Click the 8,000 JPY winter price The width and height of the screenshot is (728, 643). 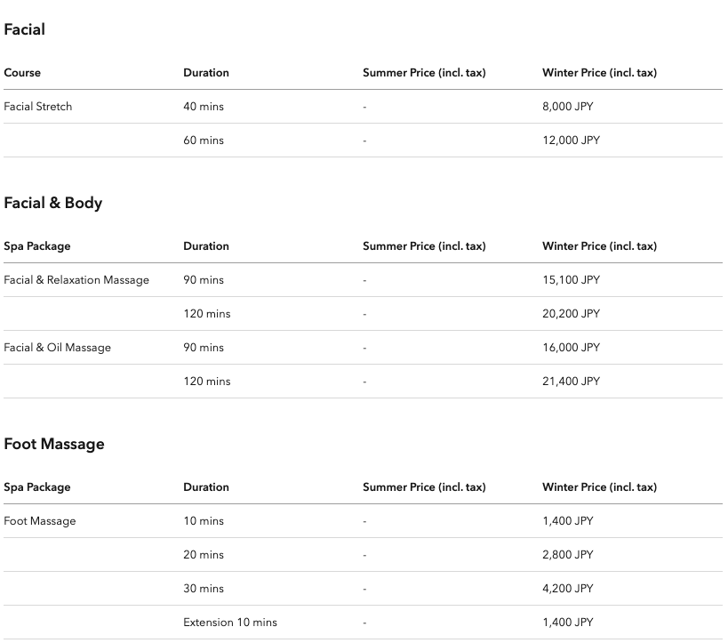click(568, 107)
